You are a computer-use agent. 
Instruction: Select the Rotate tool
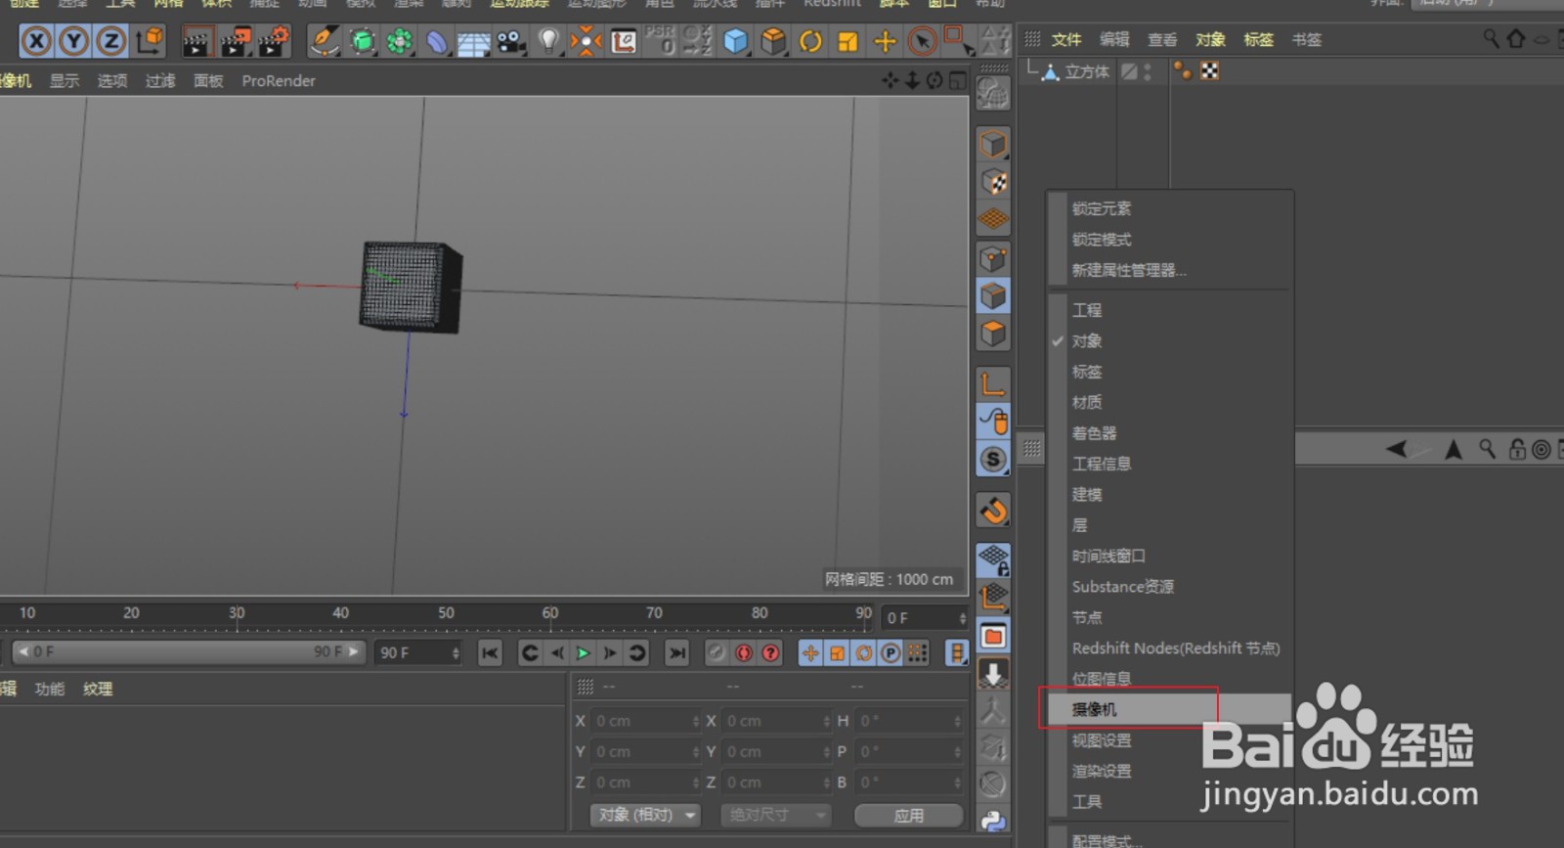810,41
